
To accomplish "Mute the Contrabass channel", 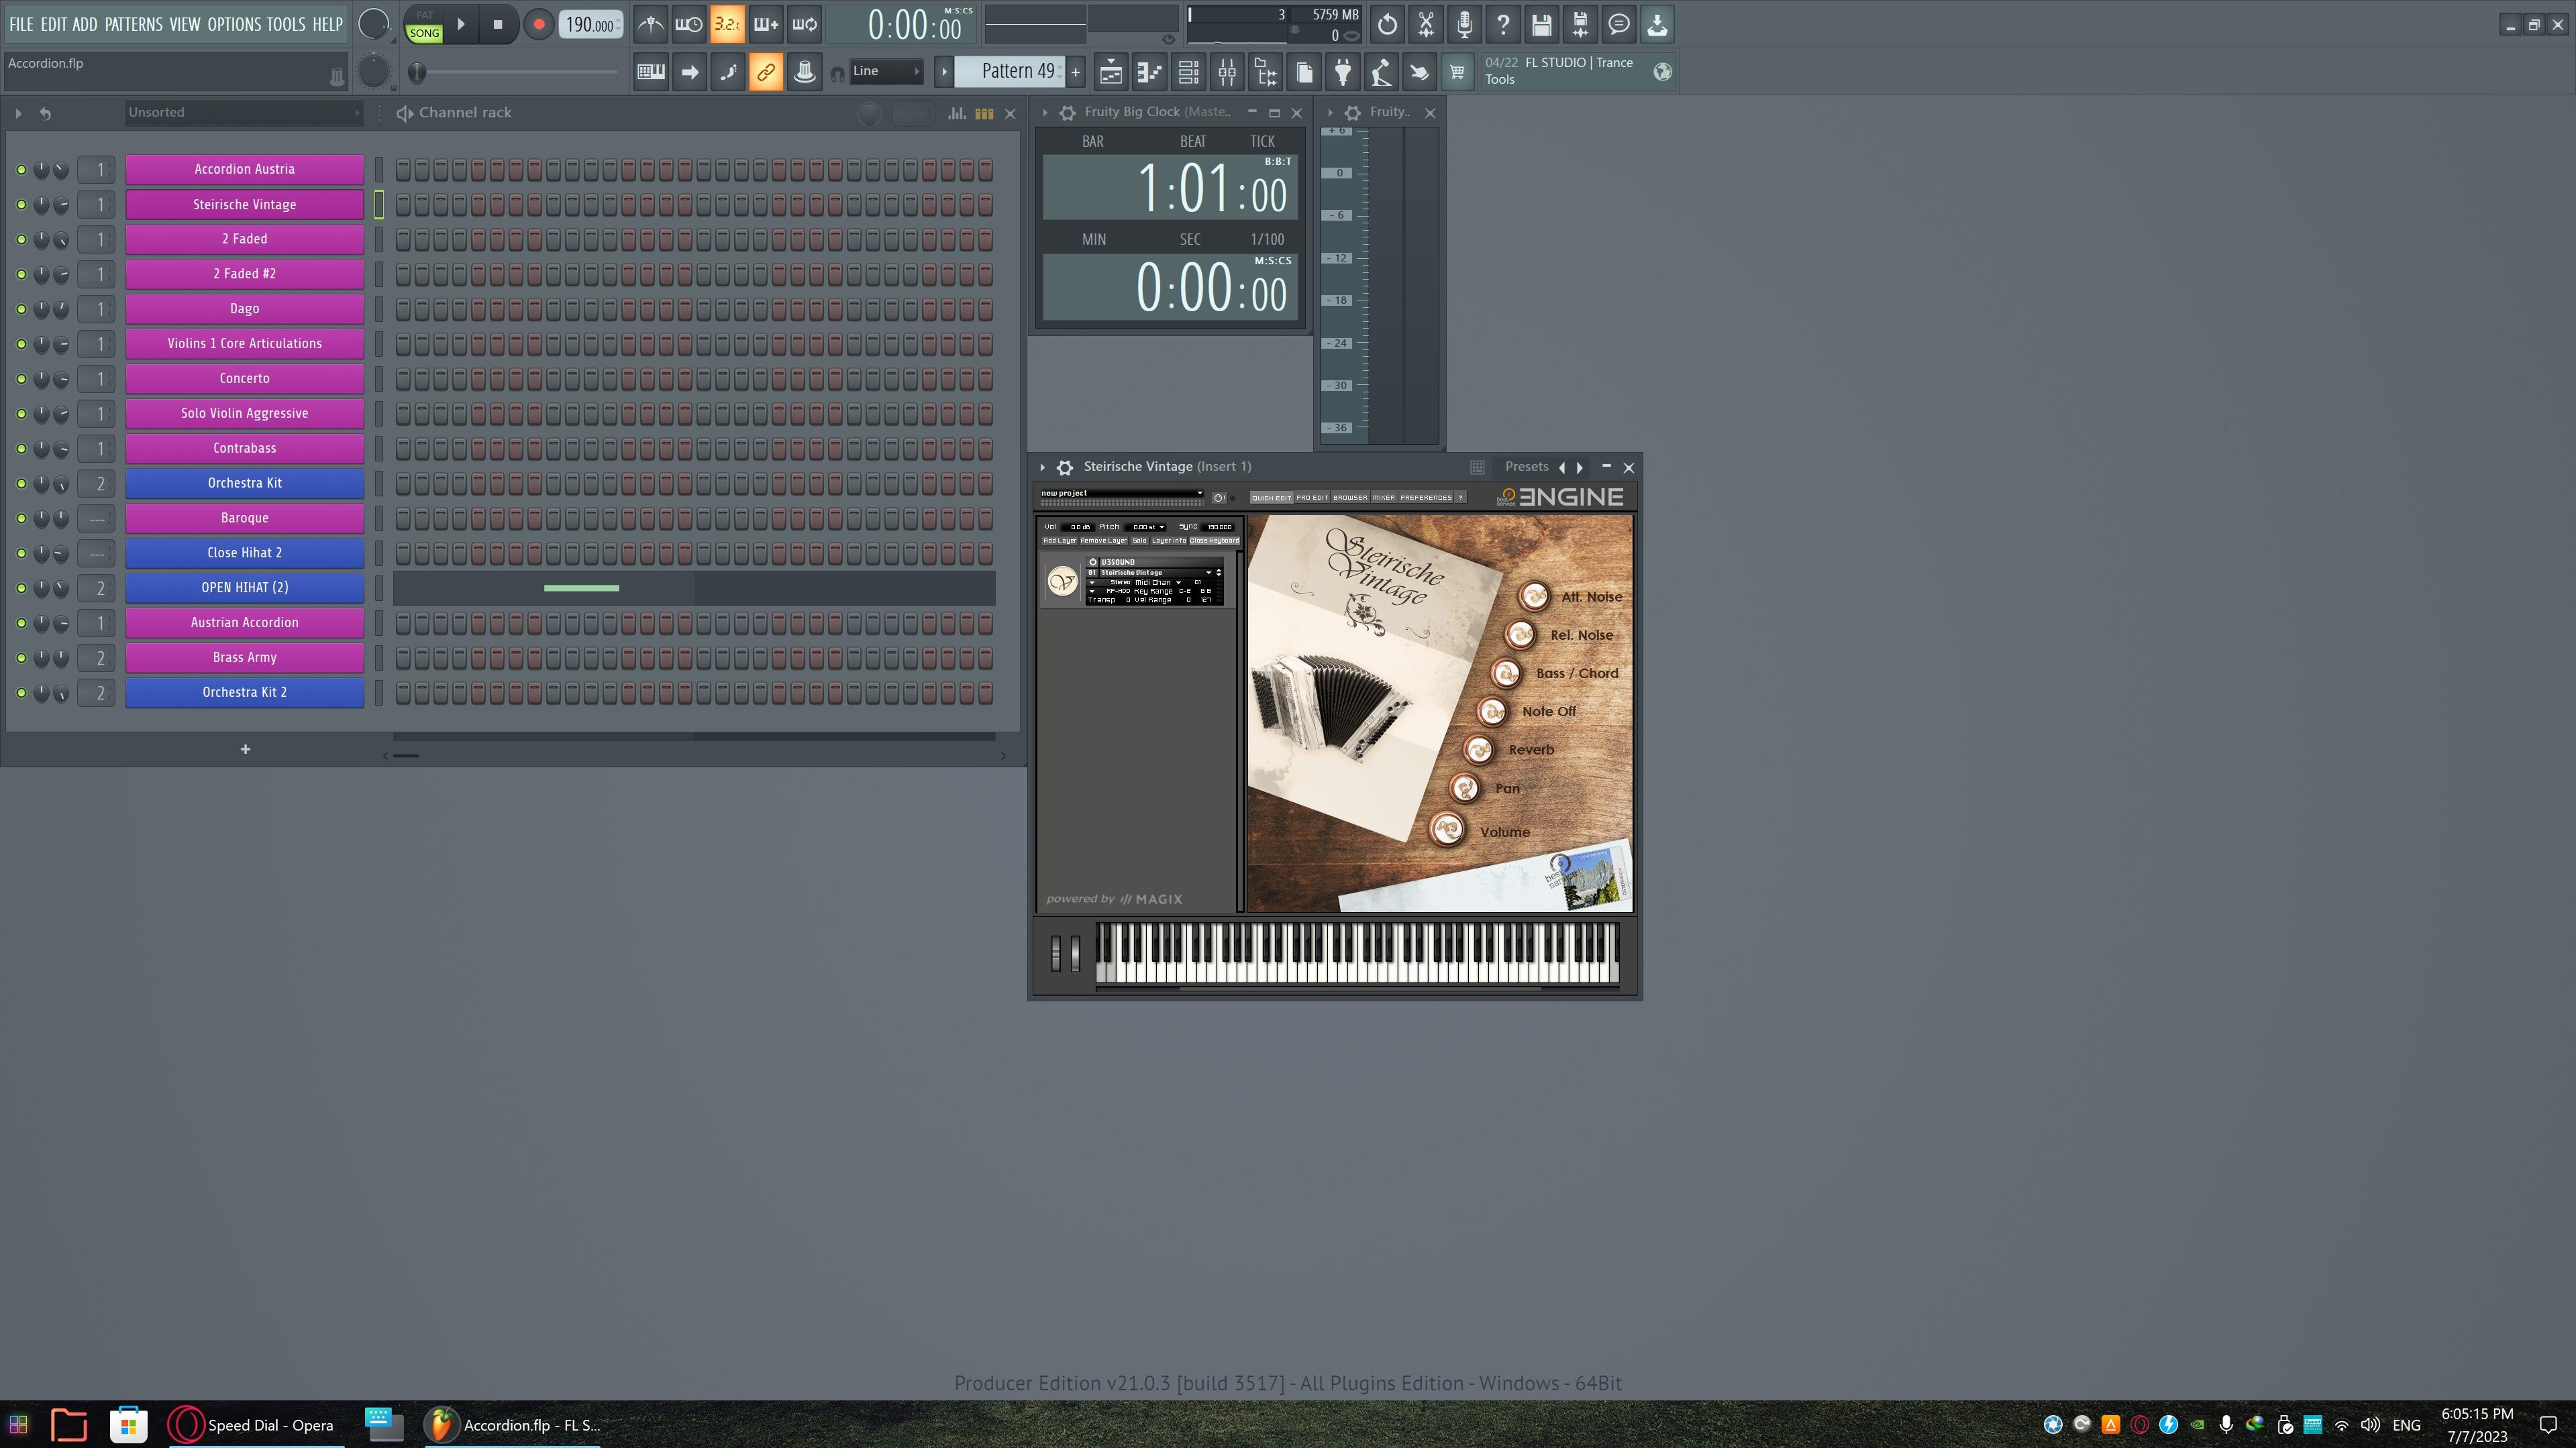I will click(21, 449).
